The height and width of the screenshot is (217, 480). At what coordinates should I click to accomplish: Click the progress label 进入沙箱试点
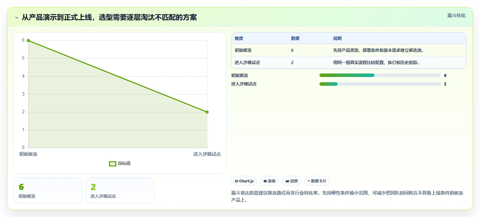(x=244, y=84)
